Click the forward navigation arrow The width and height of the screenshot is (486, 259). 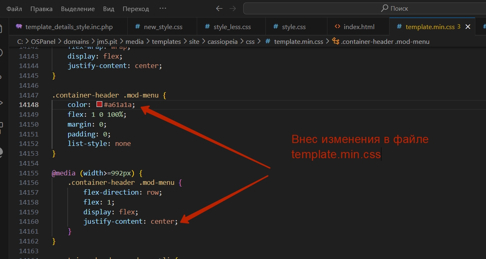[x=233, y=9]
